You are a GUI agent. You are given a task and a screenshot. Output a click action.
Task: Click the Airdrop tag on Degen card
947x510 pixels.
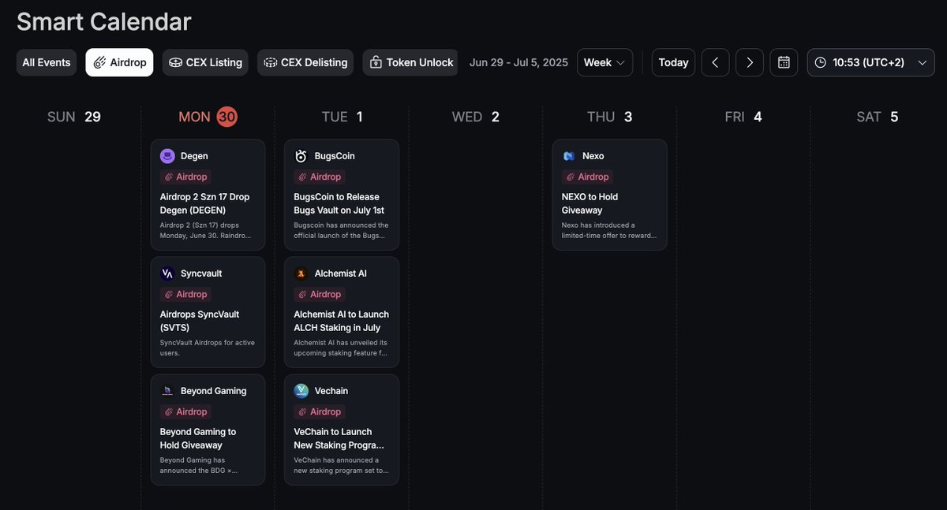pos(185,177)
